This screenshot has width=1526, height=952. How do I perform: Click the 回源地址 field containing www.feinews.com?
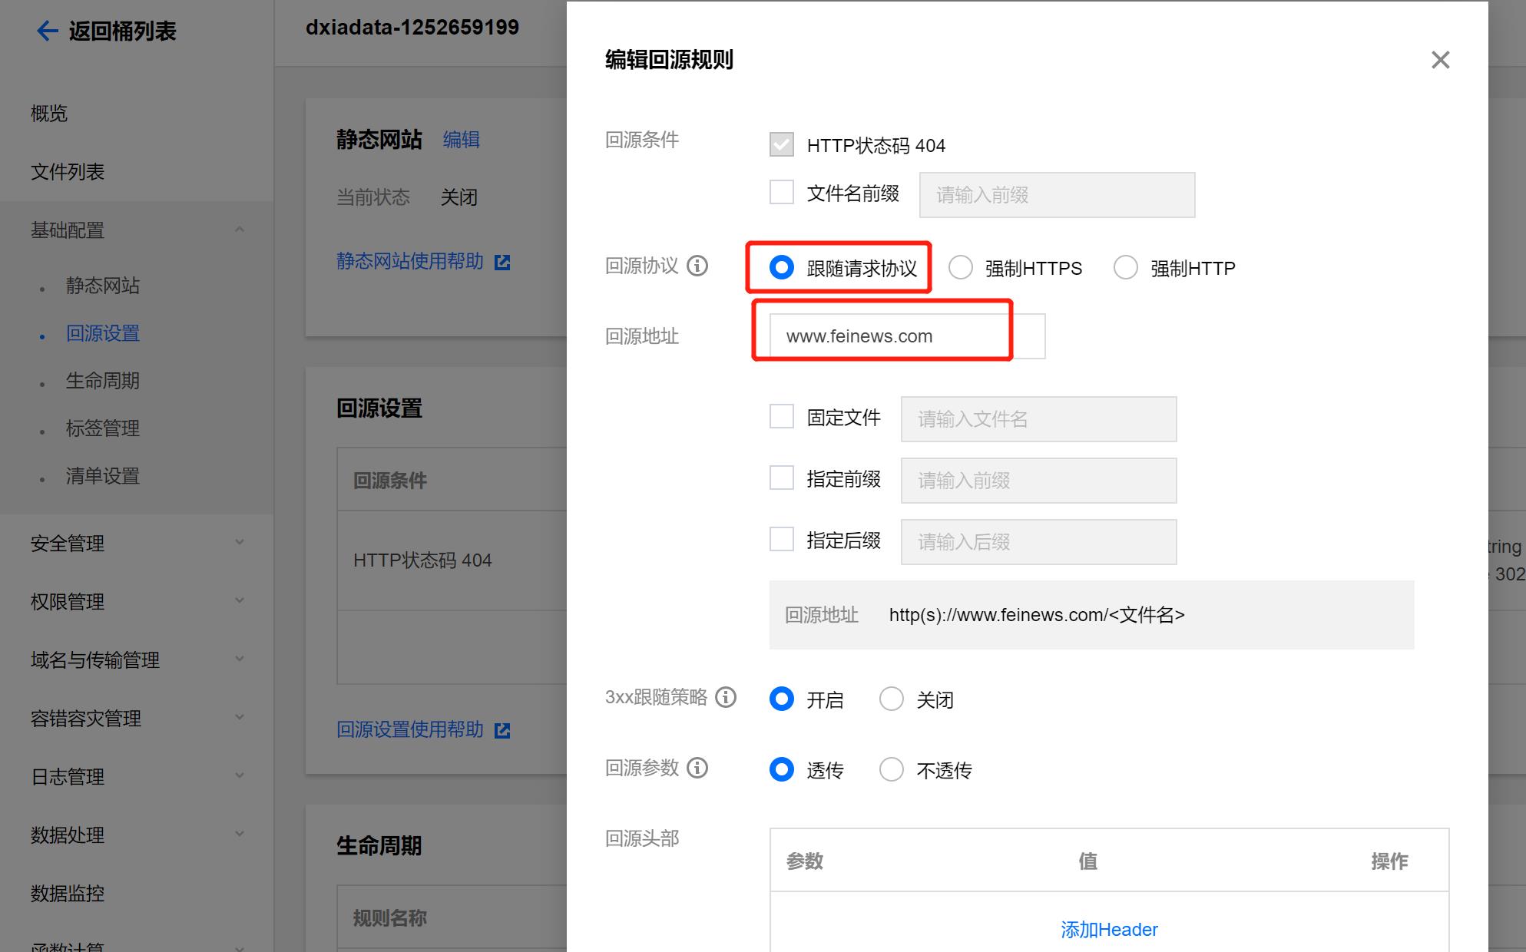(907, 336)
